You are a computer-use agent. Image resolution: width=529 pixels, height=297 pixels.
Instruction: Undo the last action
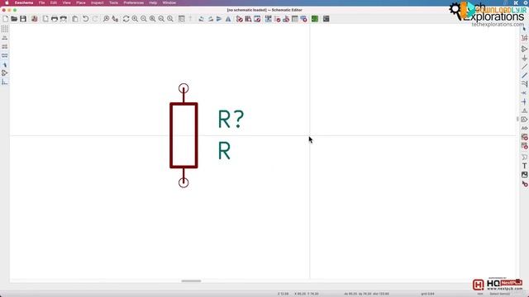86,19
